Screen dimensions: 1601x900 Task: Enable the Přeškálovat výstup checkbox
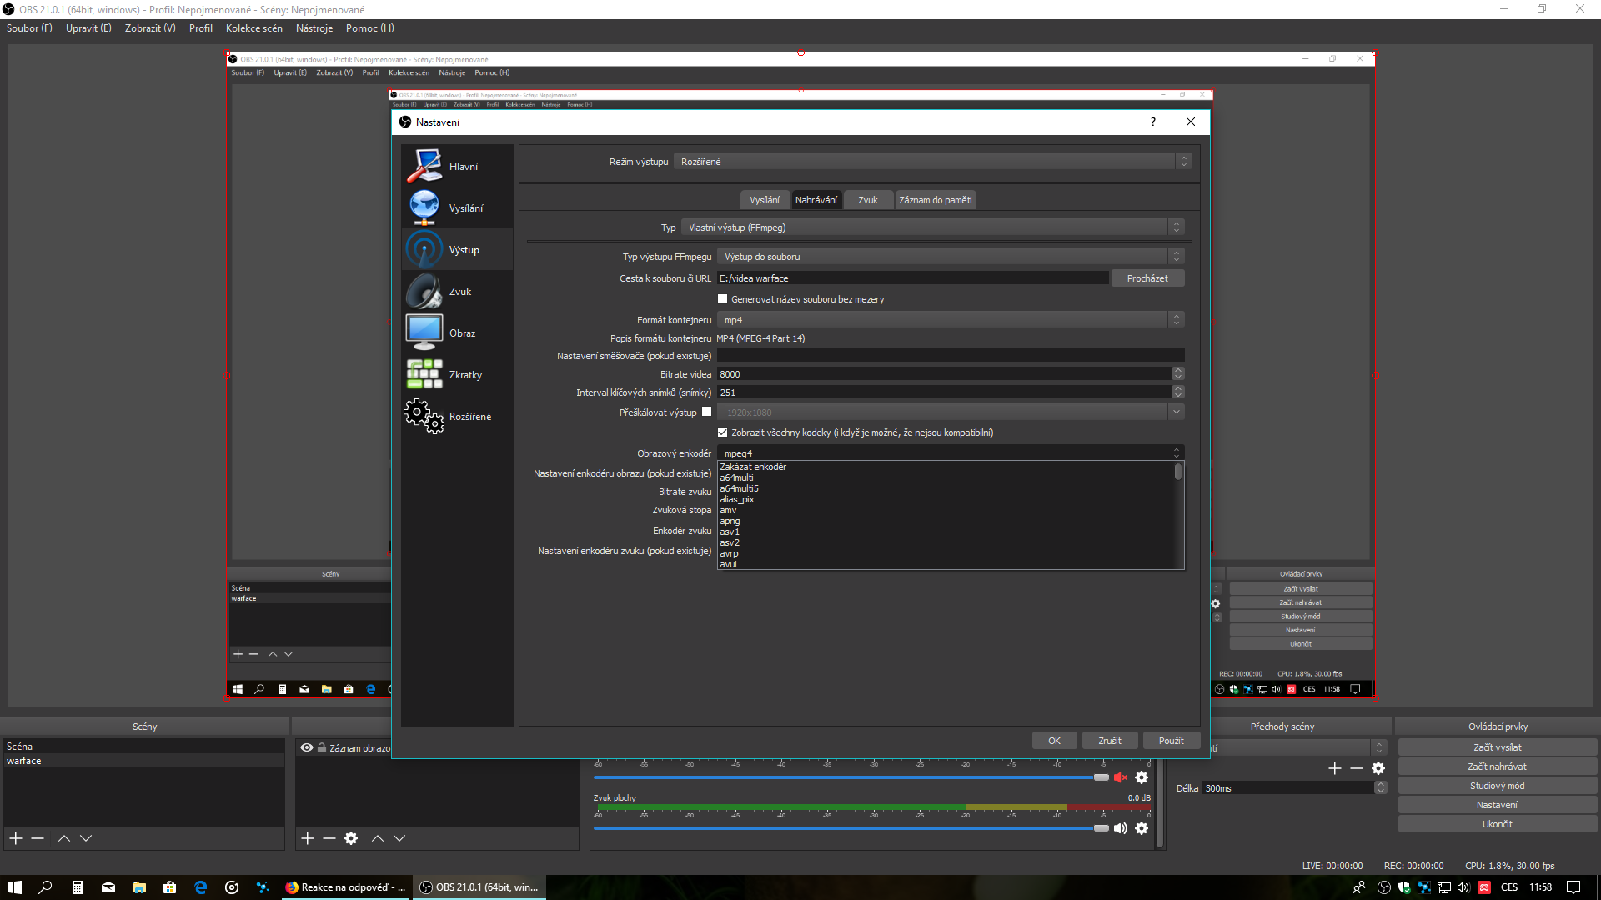[707, 412]
